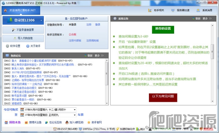The image size is (219, 133).
Task: Click the 系统公告 scroll-up arrow
Action: [x=212, y=25]
